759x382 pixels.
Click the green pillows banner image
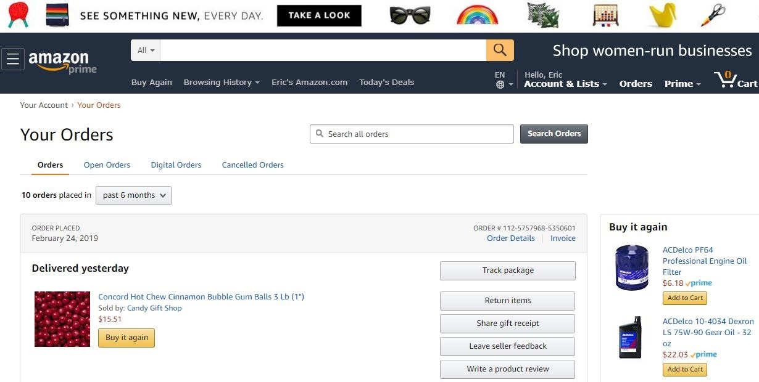coord(543,15)
